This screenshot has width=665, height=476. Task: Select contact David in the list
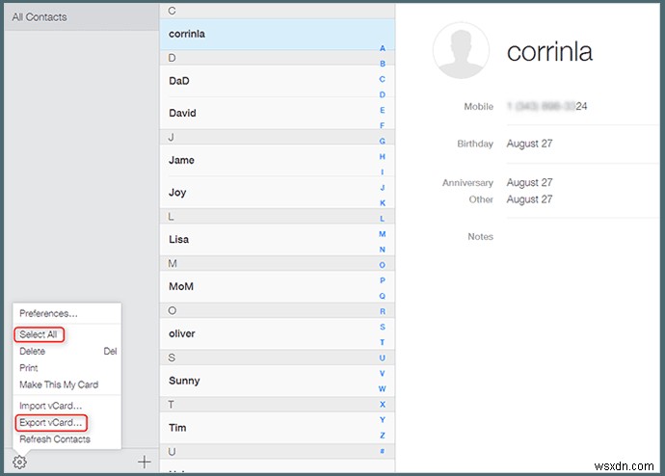(x=182, y=113)
